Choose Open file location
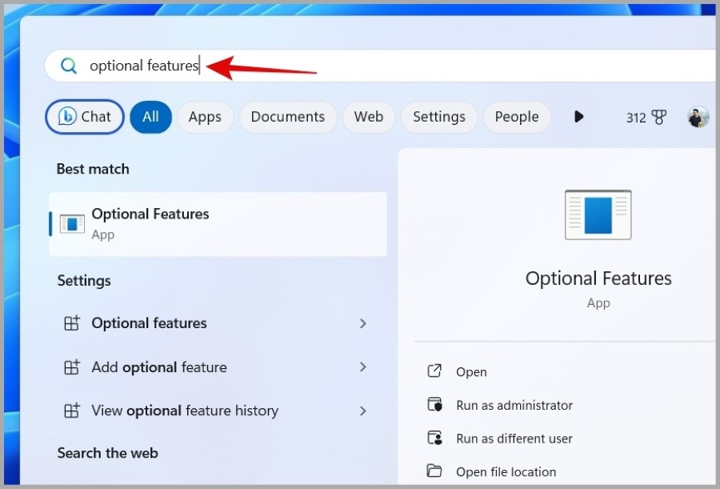The height and width of the screenshot is (489, 720). tap(506, 471)
